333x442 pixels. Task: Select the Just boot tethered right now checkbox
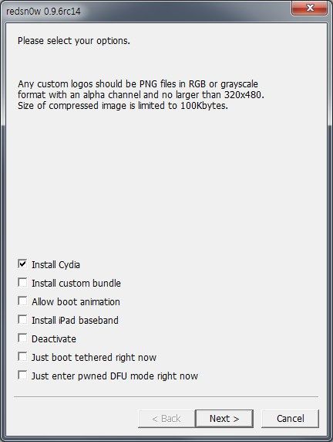pos(22,356)
